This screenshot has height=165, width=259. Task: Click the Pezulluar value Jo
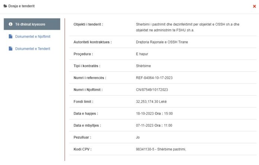pyautogui.click(x=138, y=137)
